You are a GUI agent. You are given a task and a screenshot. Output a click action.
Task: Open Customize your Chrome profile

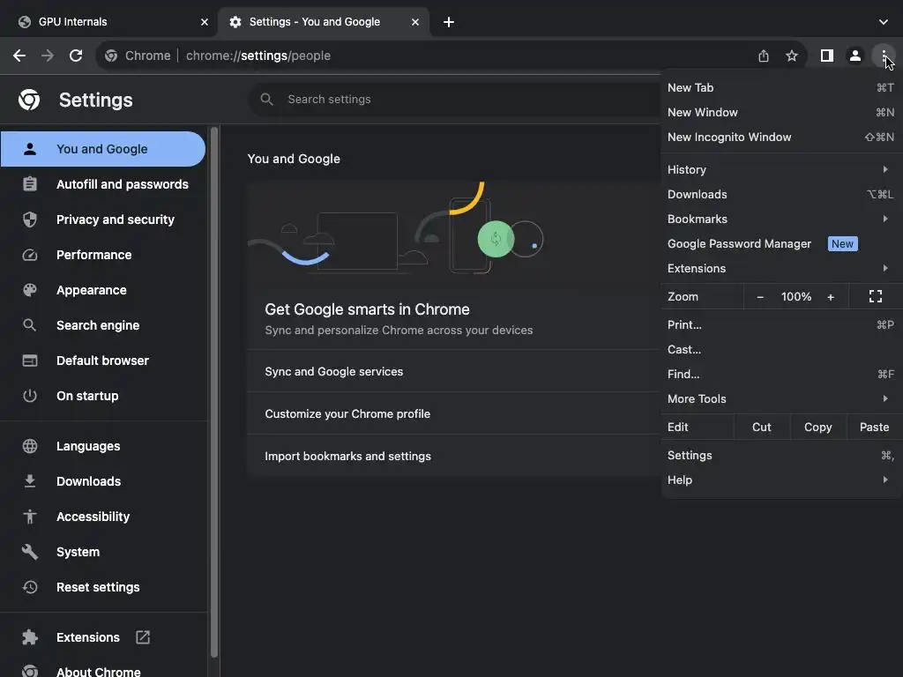[454, 414]
